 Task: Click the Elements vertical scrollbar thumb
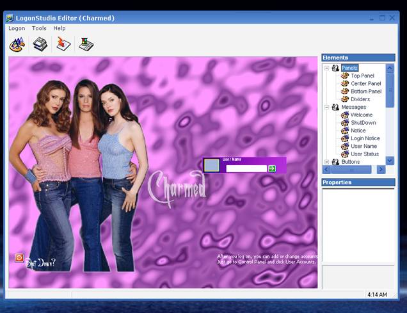coord(390,90)
